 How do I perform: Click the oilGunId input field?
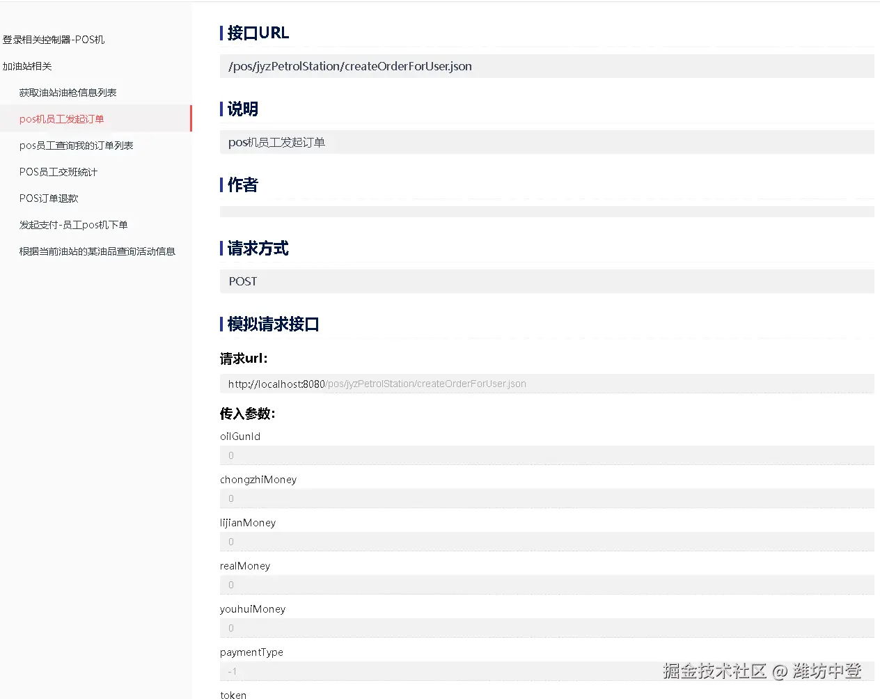pyautogui.click(x=547, y=455)
